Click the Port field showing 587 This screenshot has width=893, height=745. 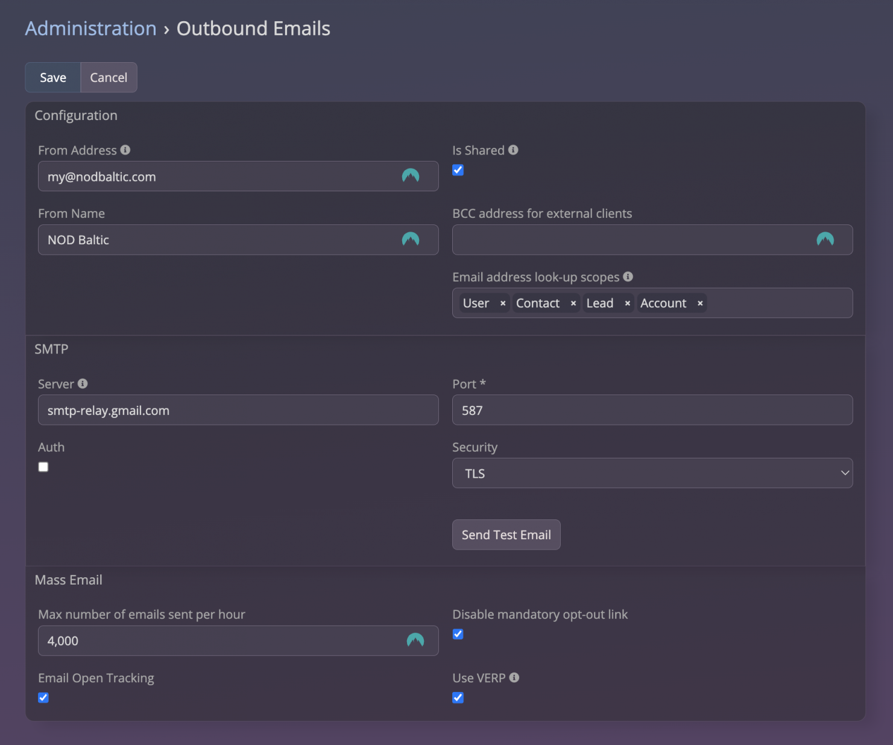[x=652, y=410]
